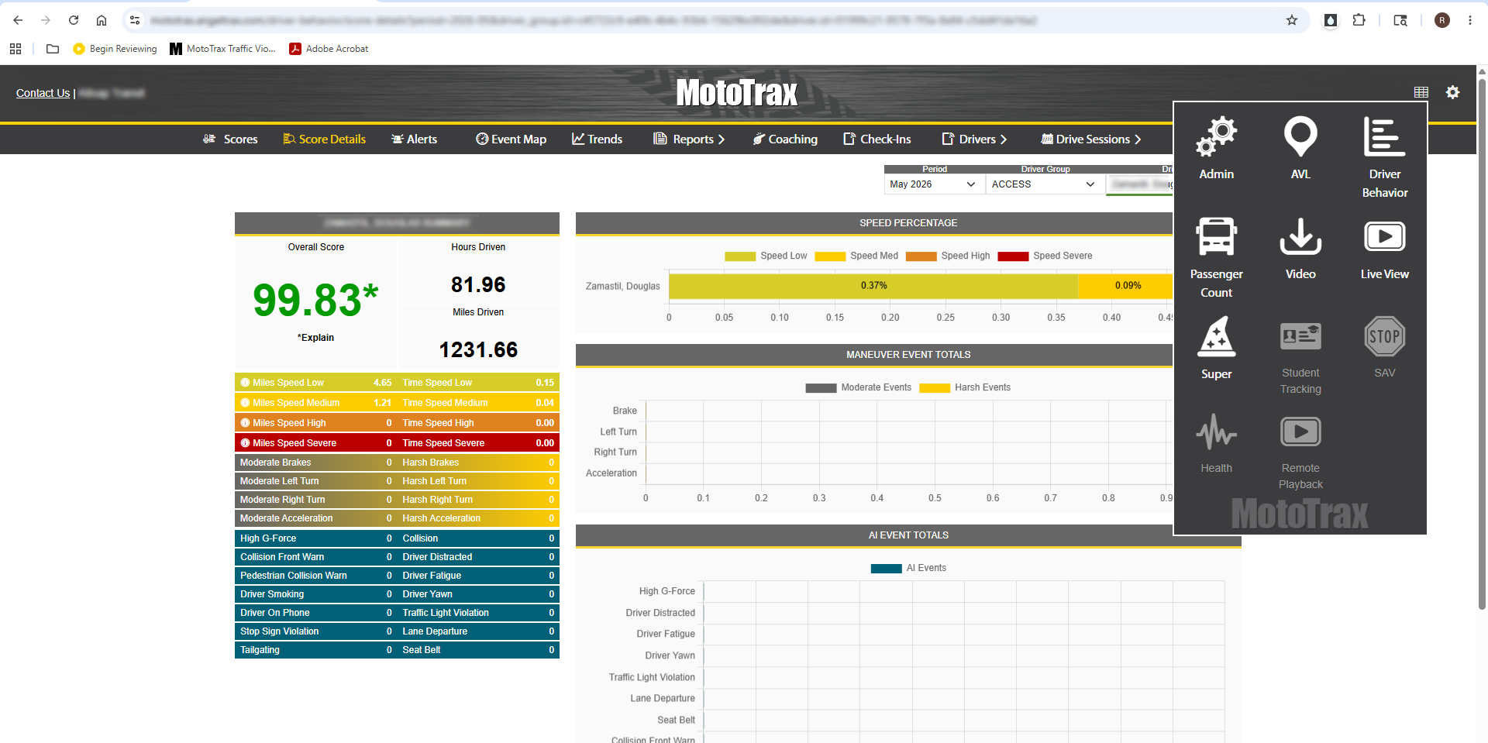The height and width of the screenshot is (743, 1488).
Task: Select the Score Details tab
Action: [324, 139]
